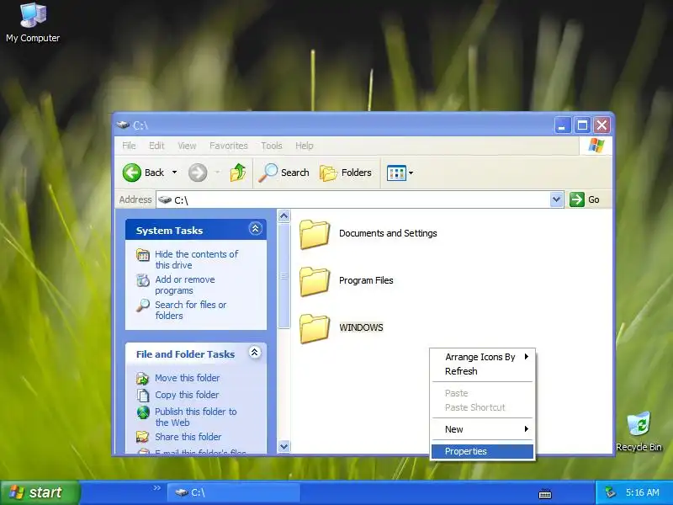
Task: Click the WINDOWS folder name label
Action: pos(361,327)
